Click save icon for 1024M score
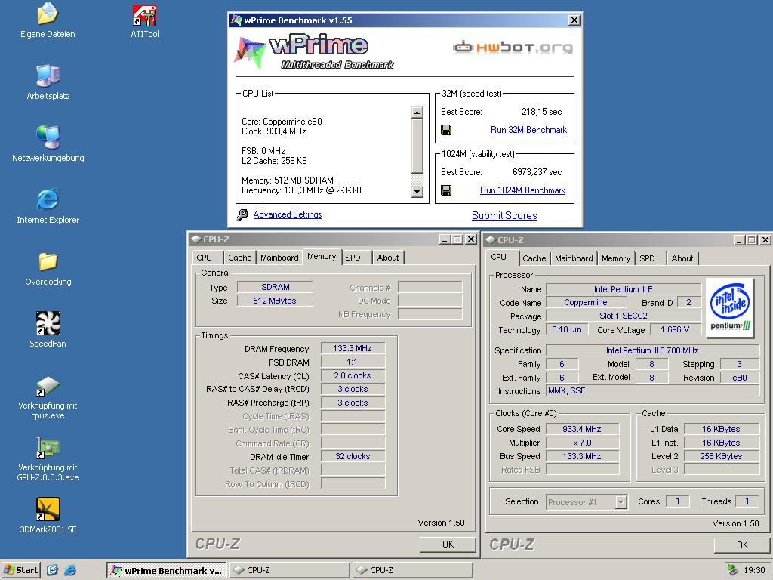The height and width of the screenshot is (580, 773). 446,190
